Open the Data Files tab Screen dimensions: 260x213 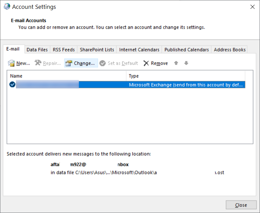pos(37,49)
